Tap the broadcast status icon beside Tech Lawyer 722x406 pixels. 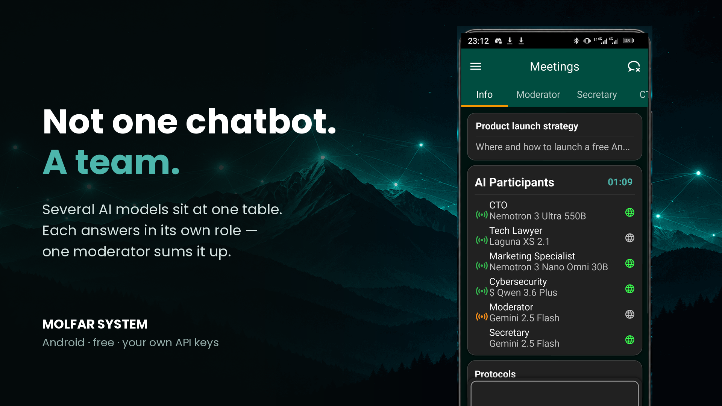pyautogui.click(x=482, y=240)
